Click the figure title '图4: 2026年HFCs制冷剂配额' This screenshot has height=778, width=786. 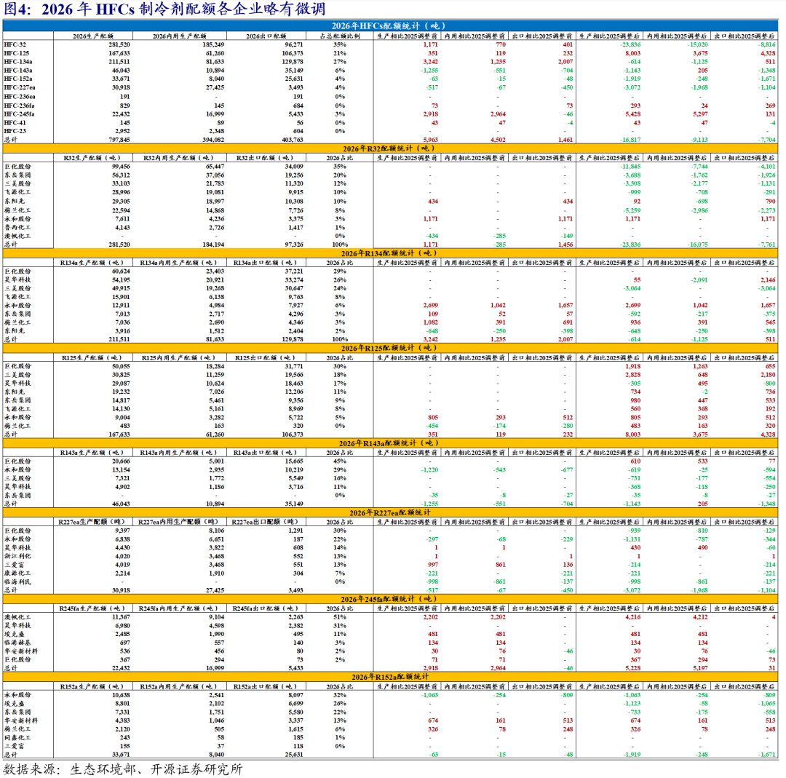(x=165, y=9)
